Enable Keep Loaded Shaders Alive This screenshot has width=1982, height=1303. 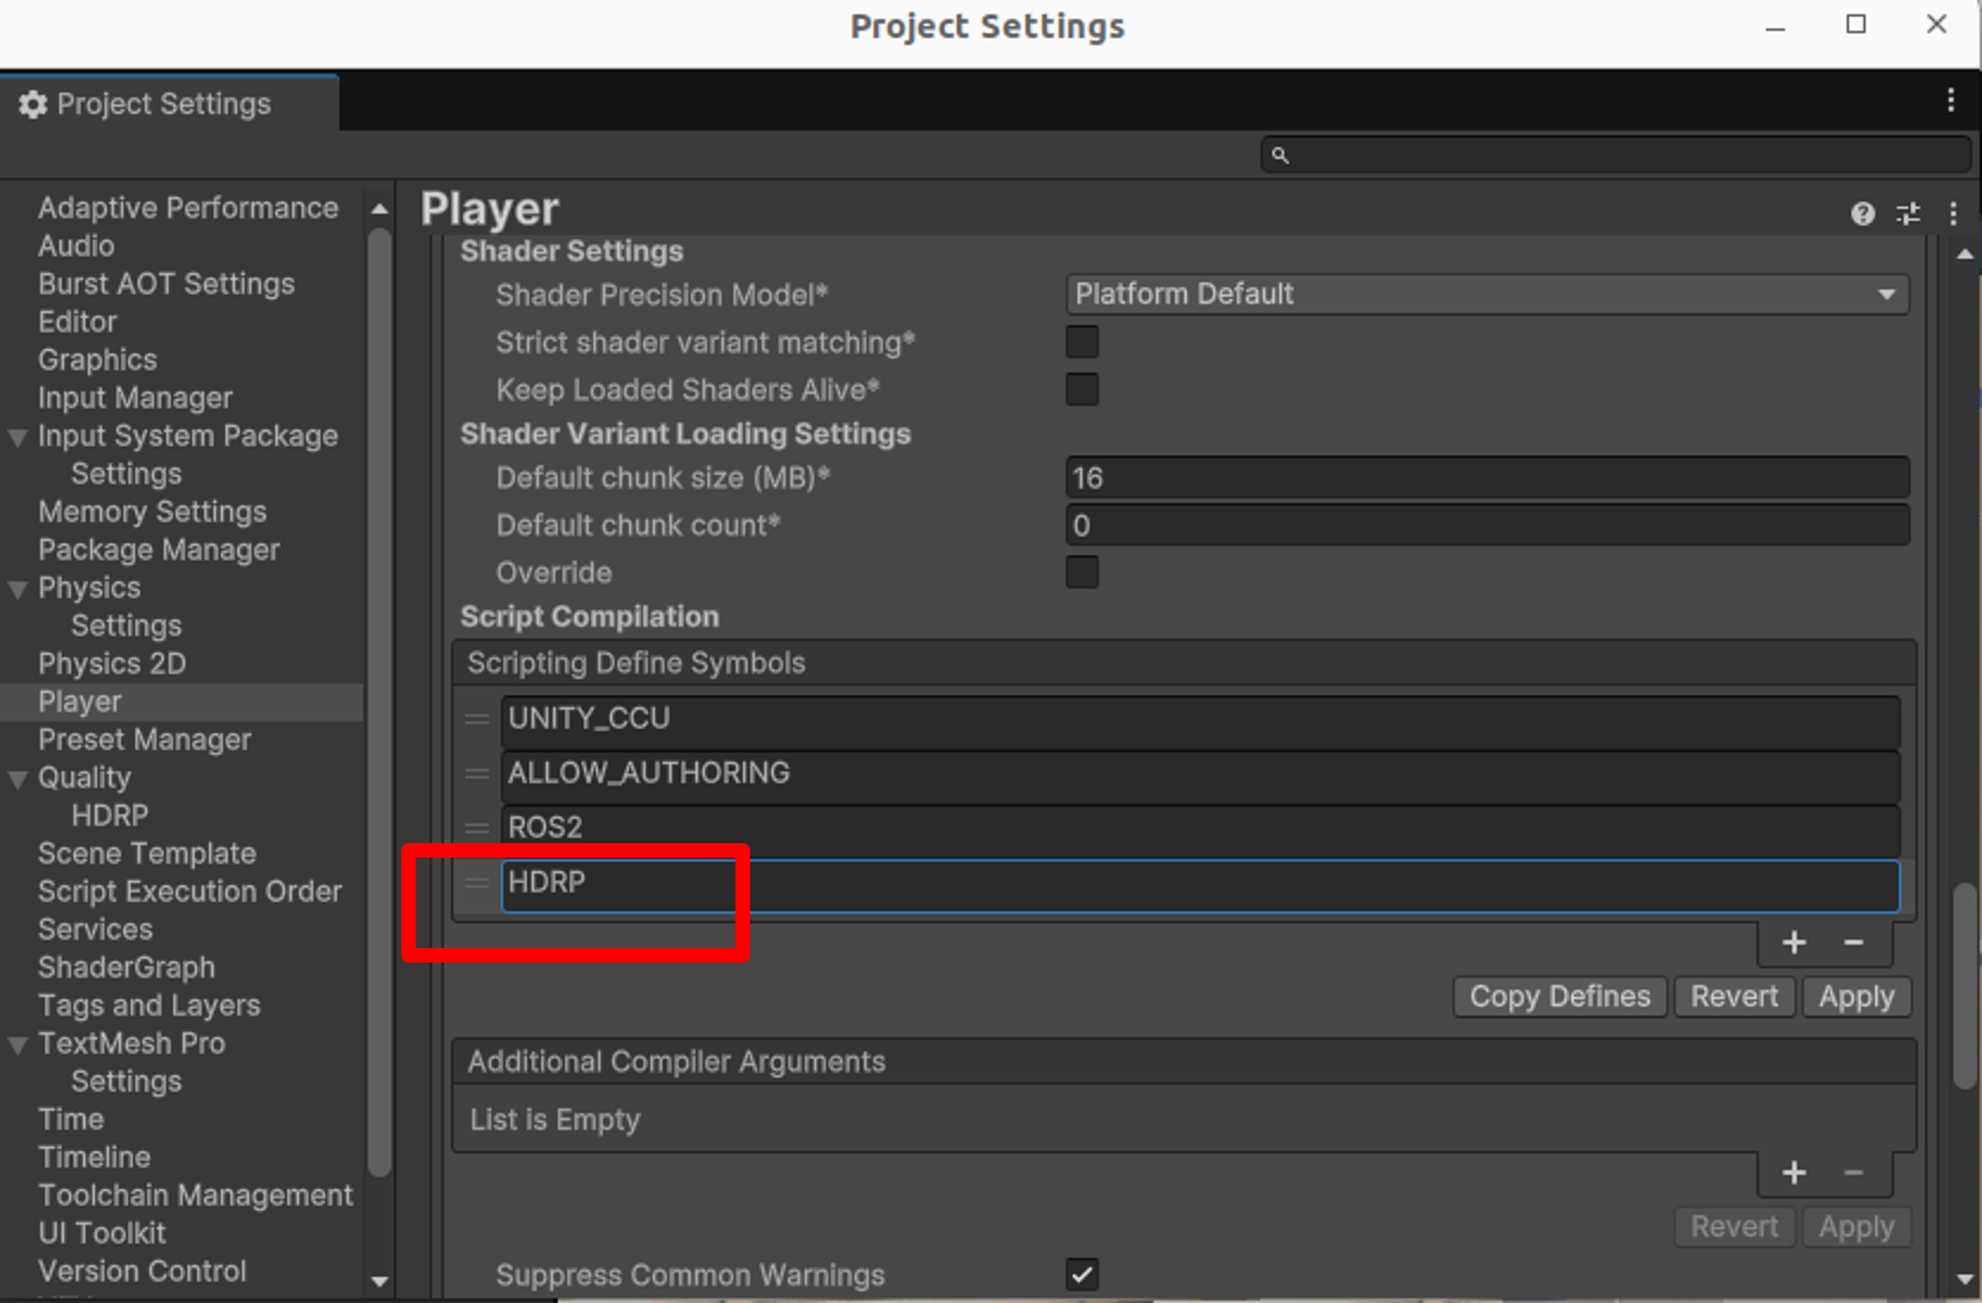(x=1081, y=389)
